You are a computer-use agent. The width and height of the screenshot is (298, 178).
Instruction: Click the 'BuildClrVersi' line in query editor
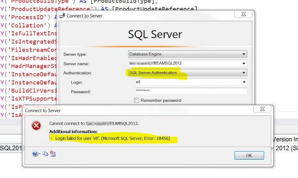[x=29, y=91]
